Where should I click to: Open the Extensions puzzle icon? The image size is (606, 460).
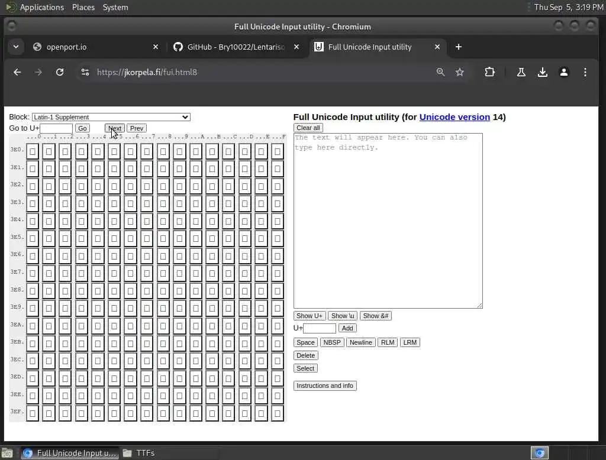(x=489, y=72)
